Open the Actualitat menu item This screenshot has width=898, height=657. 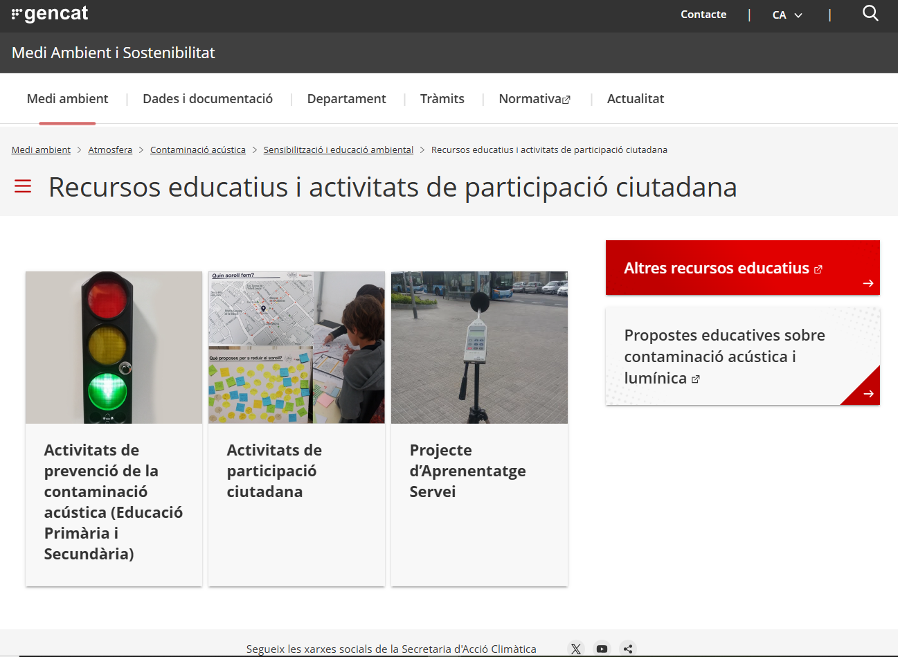(635, 99)
